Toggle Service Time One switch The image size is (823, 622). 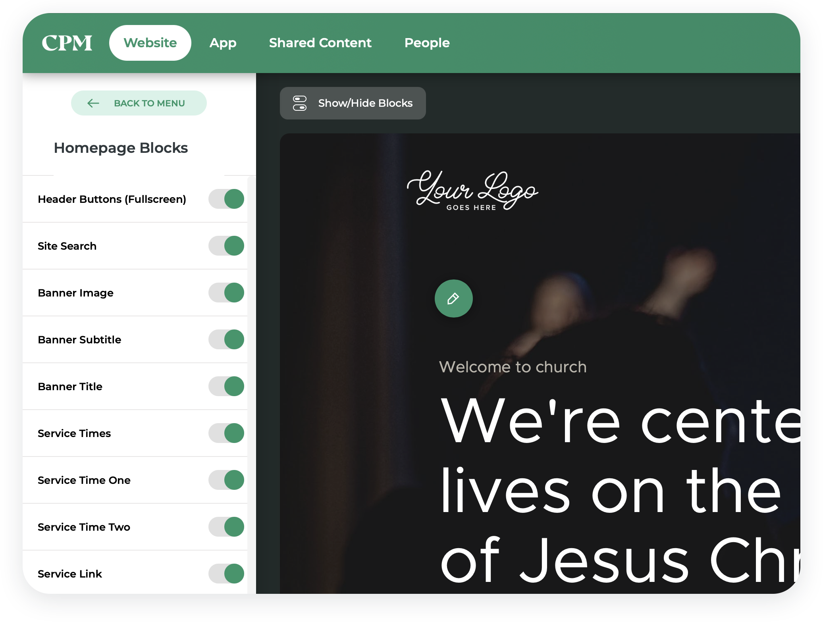[x=226, y=480]
